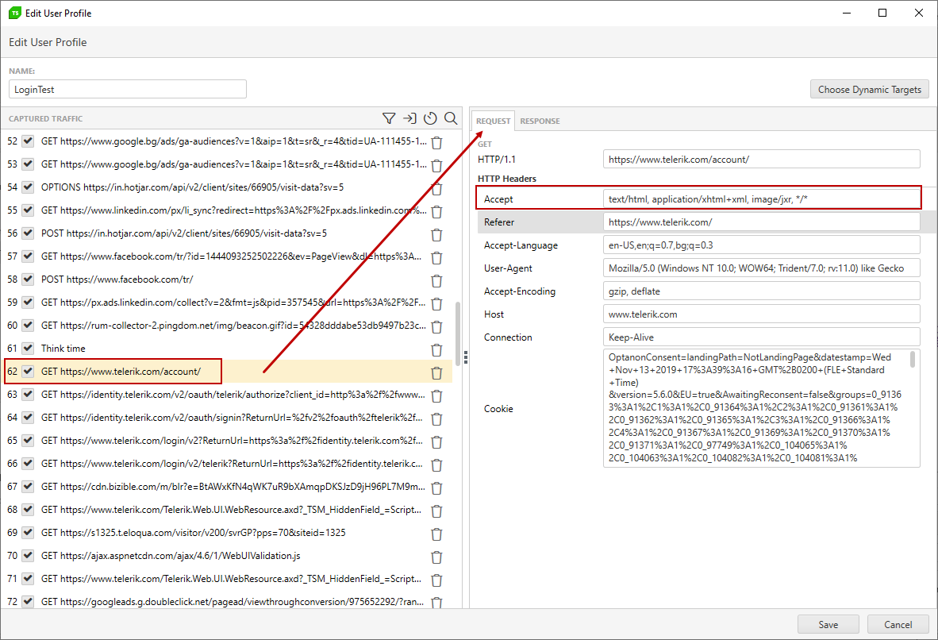The height and width of the screenshot is (640, 938).
Task: Delete the Think time row 61
Action: (436, 349)
